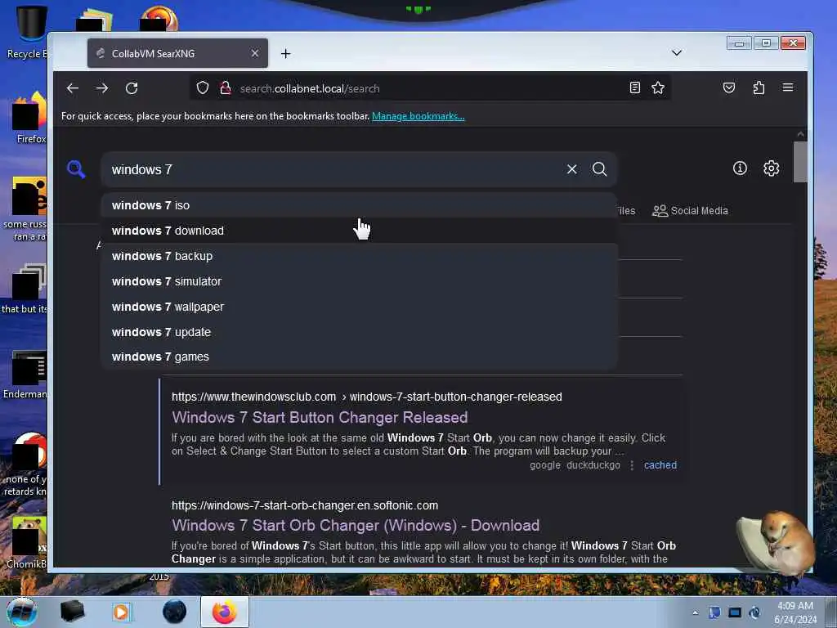Click the address bar URL field

[430, 88]
